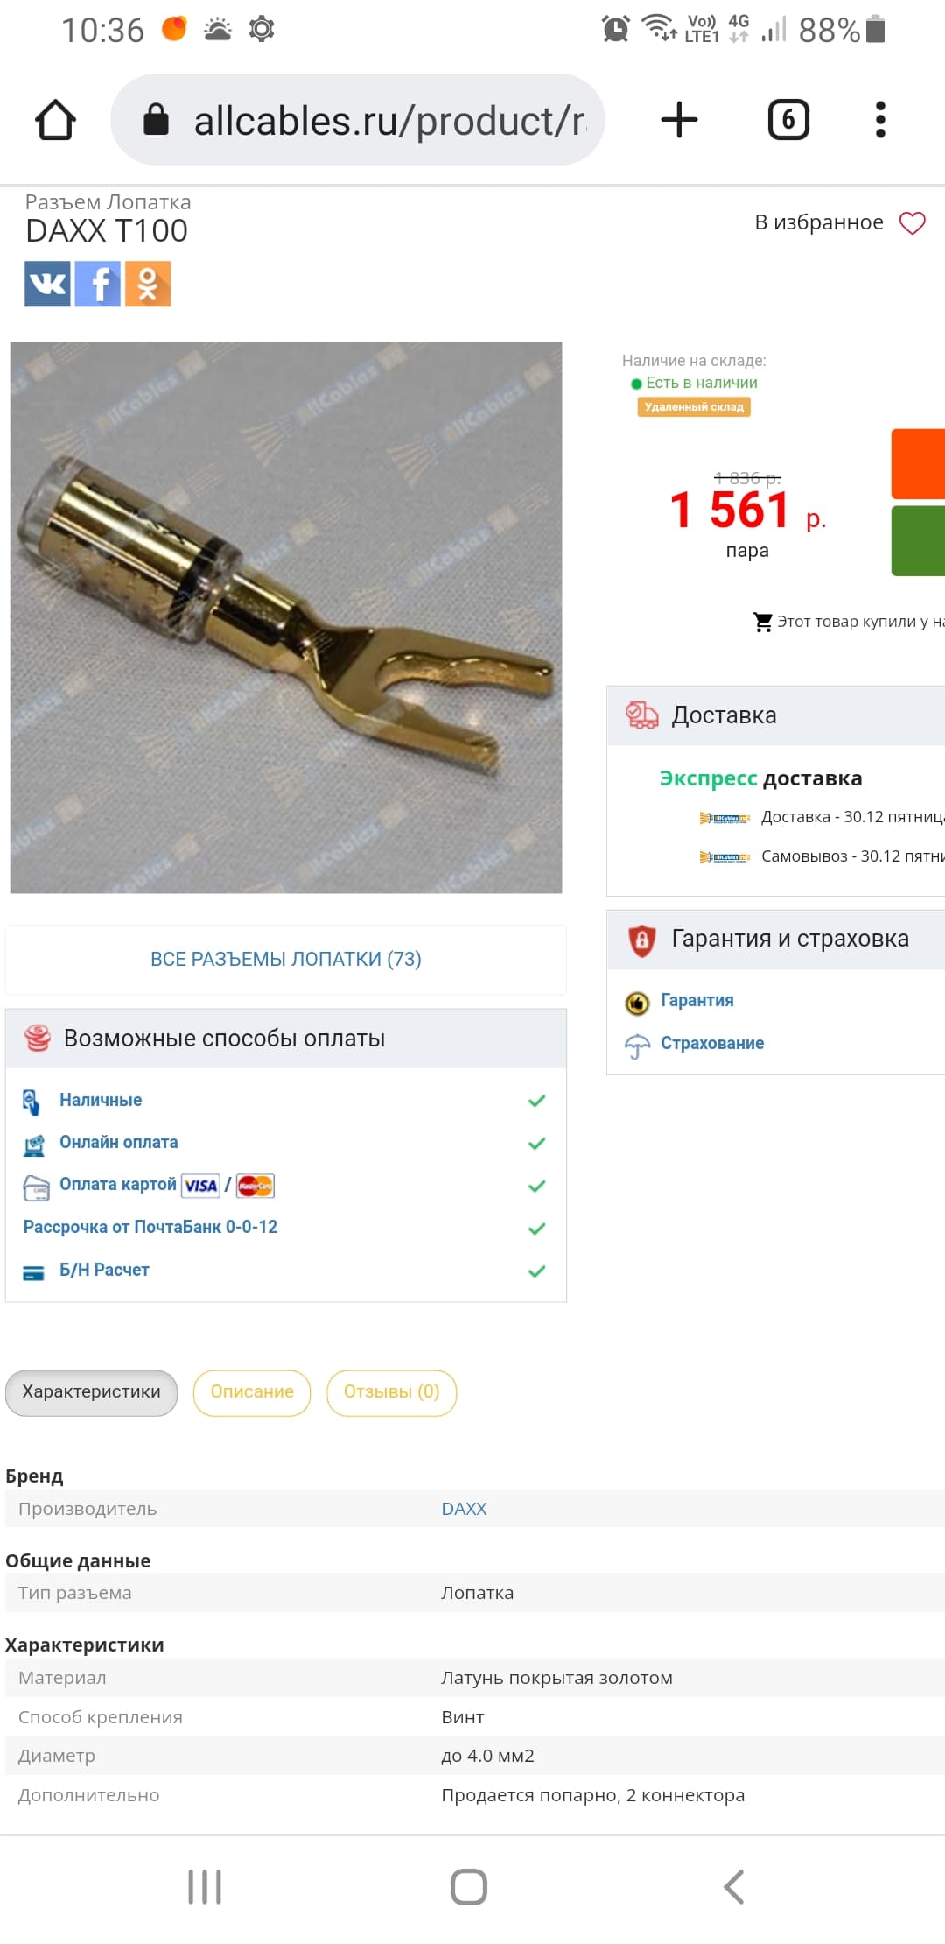This screenshot has width=945, height=1944.
Task: Open the tab switcher showing 6 tabs
Action: [788, 120]
